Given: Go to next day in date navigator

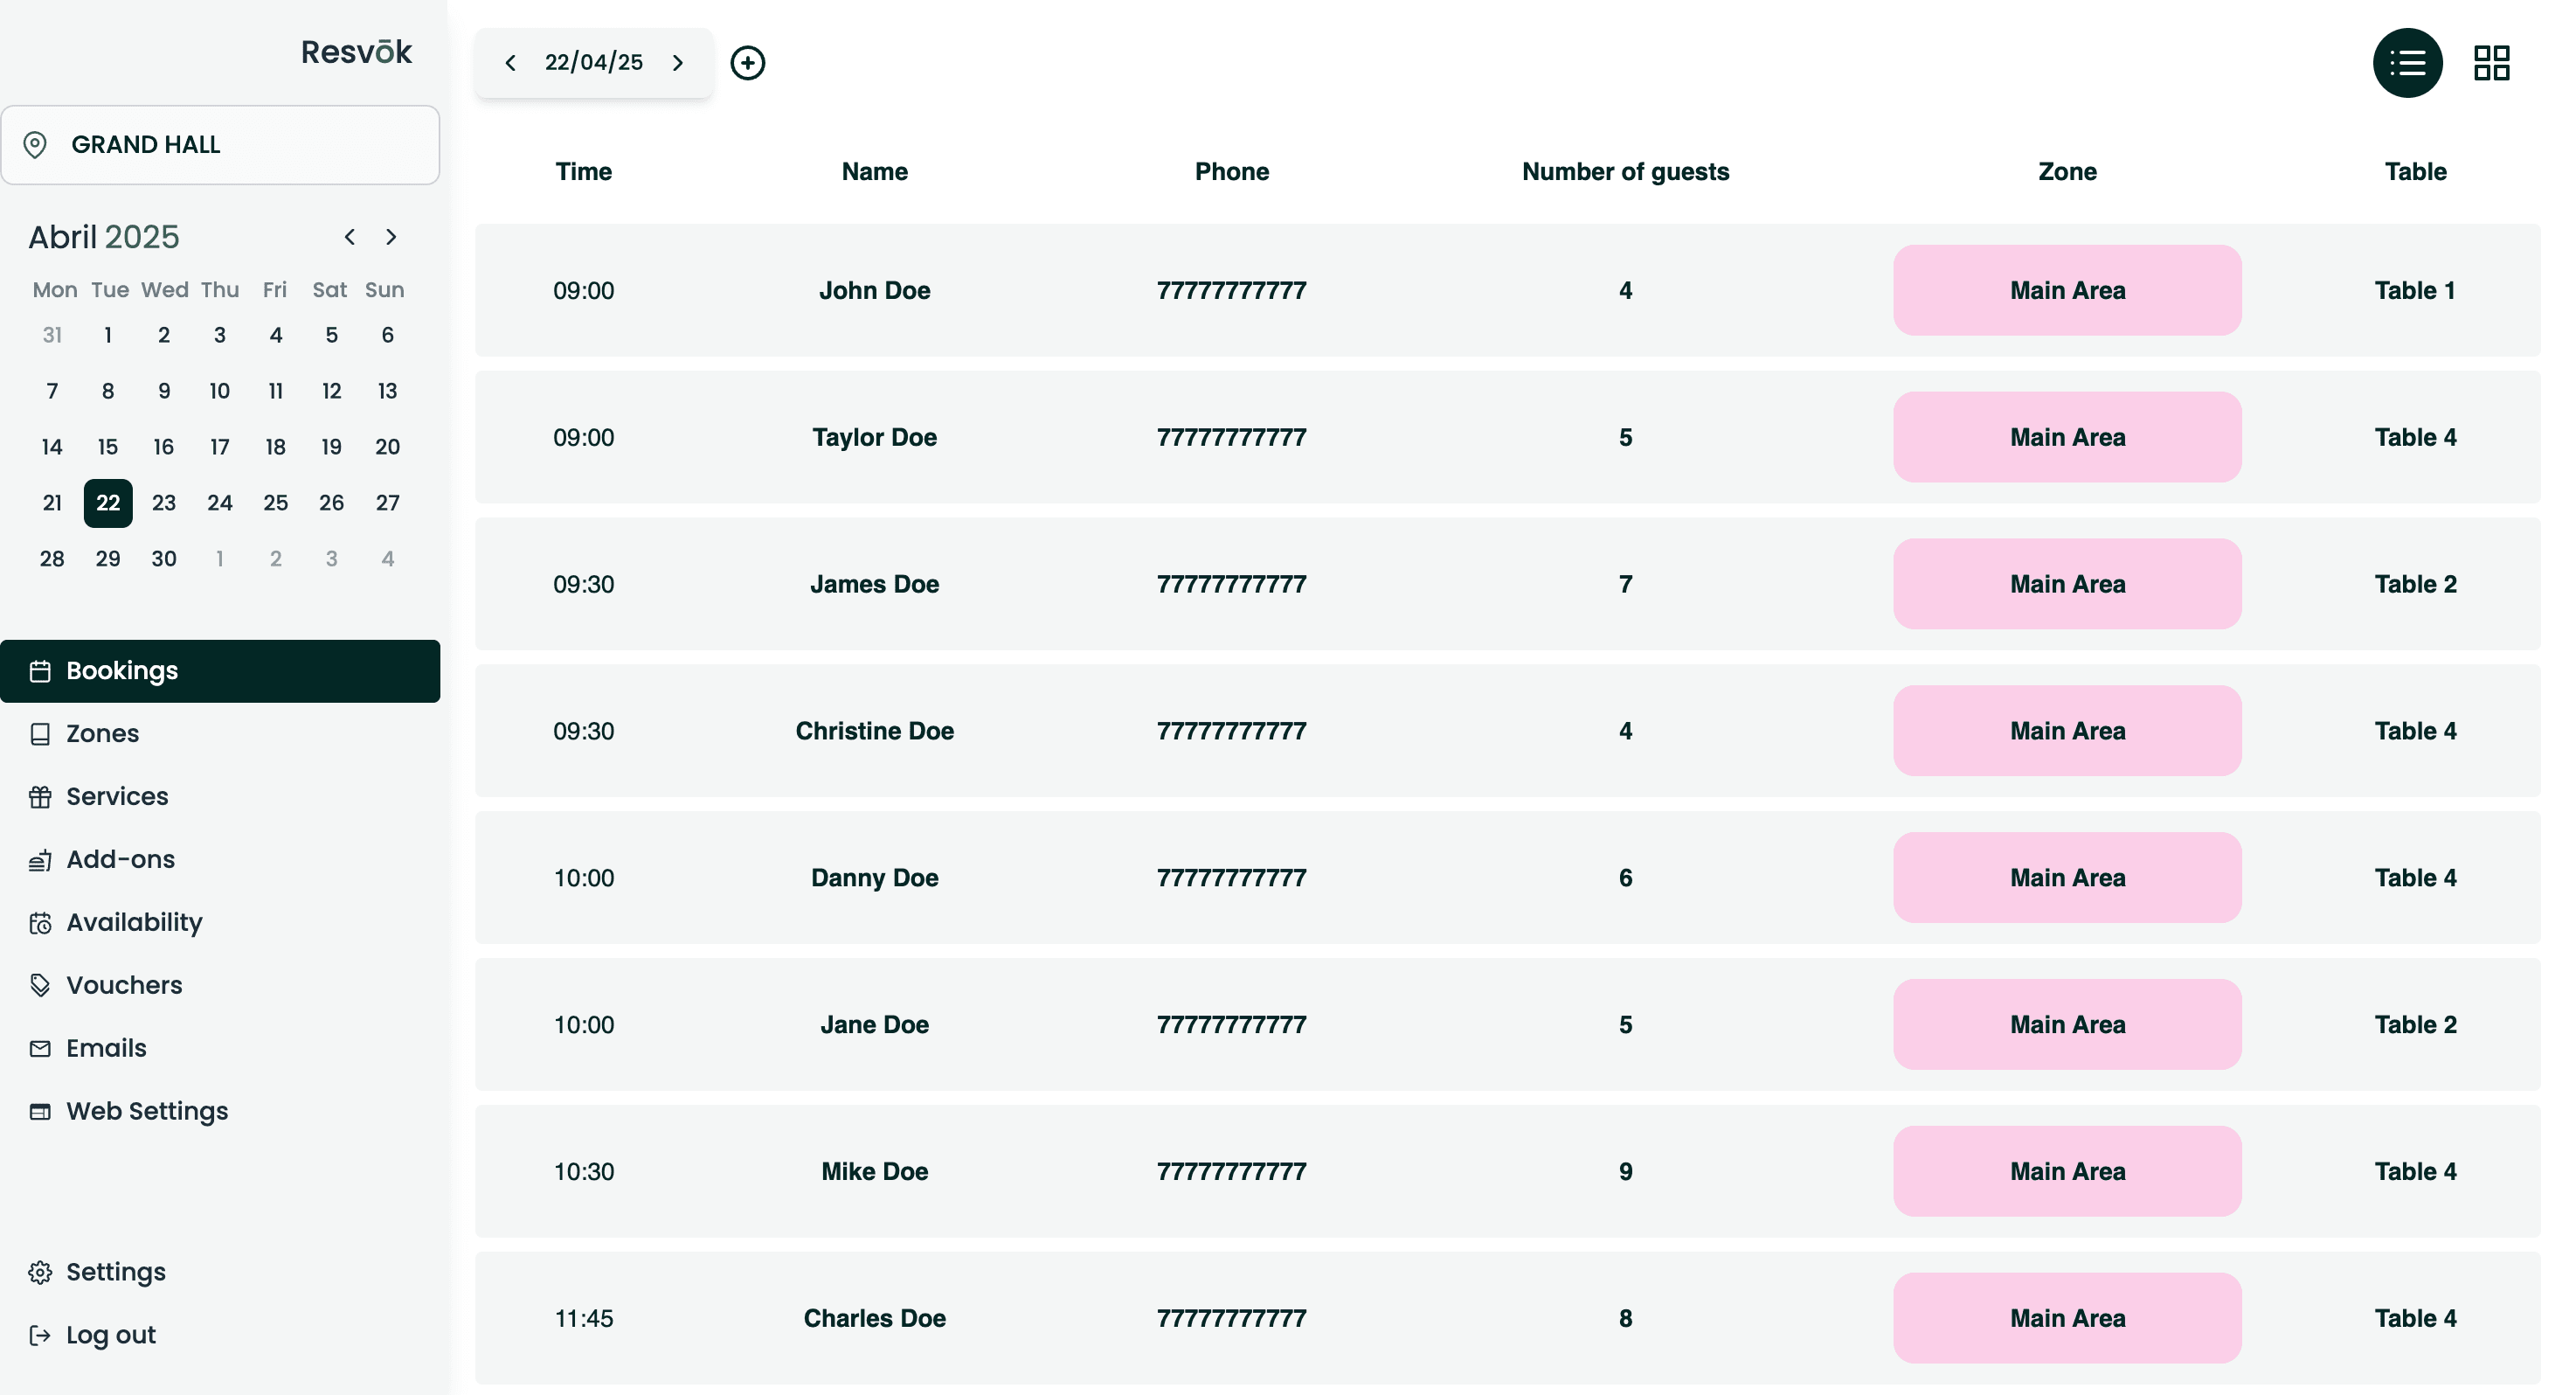Looking at the screenshot, I should click(x=678, y=63).
